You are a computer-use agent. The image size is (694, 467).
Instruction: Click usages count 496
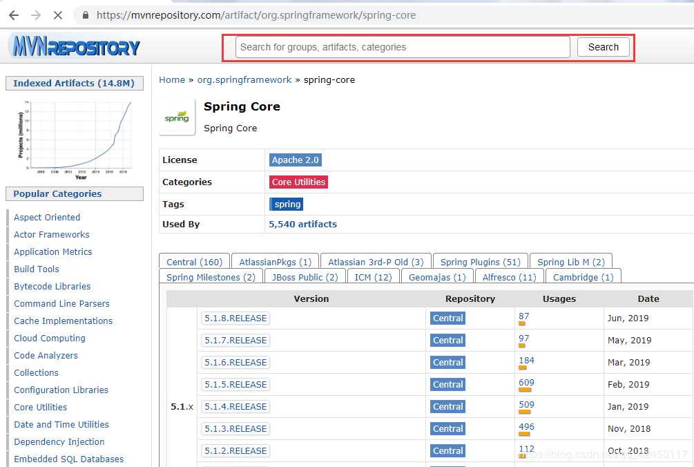(x=527, y=427)
